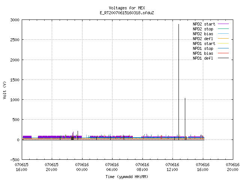
Task: Click the y-axis tick label 1500
Action: click(15, 80)
